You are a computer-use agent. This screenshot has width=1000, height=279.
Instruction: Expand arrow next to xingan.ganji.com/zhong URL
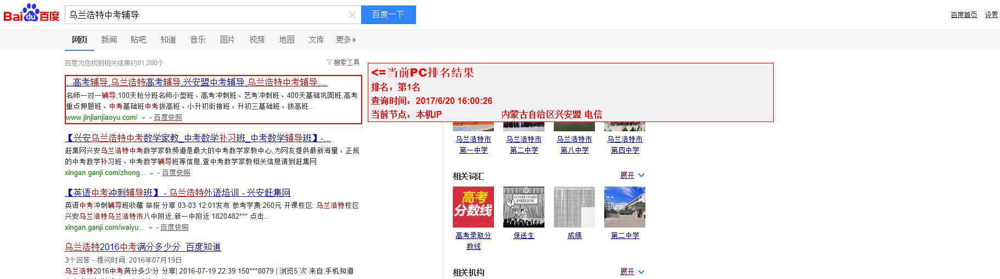pos(152,173)
